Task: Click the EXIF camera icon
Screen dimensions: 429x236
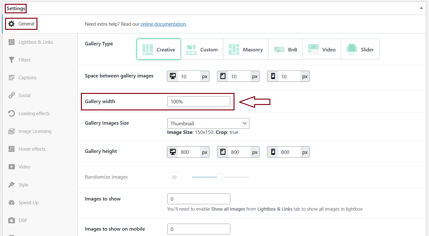Action: coord(12,220)
